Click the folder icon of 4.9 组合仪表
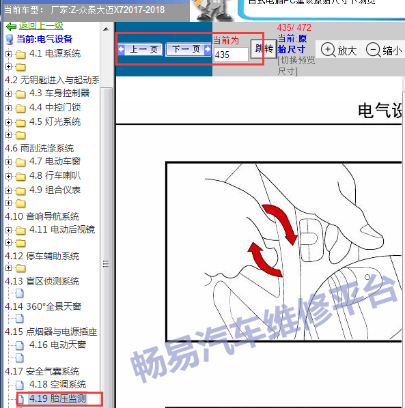 click(x=20, y=191)
